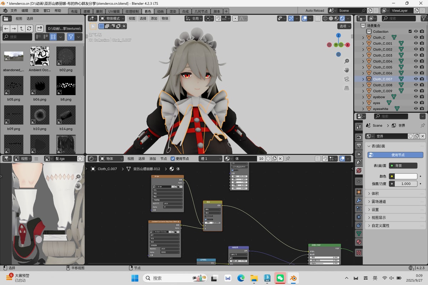Screen dimensions: 428x285
Task: Switch to the UV编辑 workspace tab
Action: 114,11
